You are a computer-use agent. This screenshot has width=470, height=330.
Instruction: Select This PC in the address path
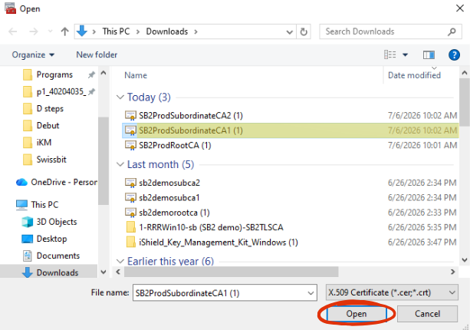[116, 31]
